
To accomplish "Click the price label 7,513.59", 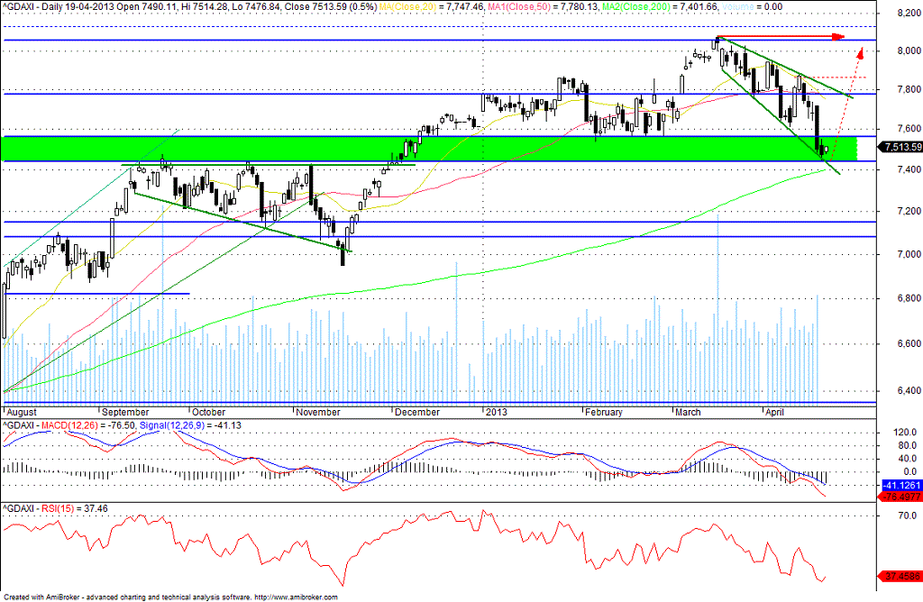I will point(900,147).
